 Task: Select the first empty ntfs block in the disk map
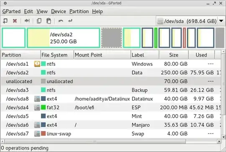coord(14,38)
